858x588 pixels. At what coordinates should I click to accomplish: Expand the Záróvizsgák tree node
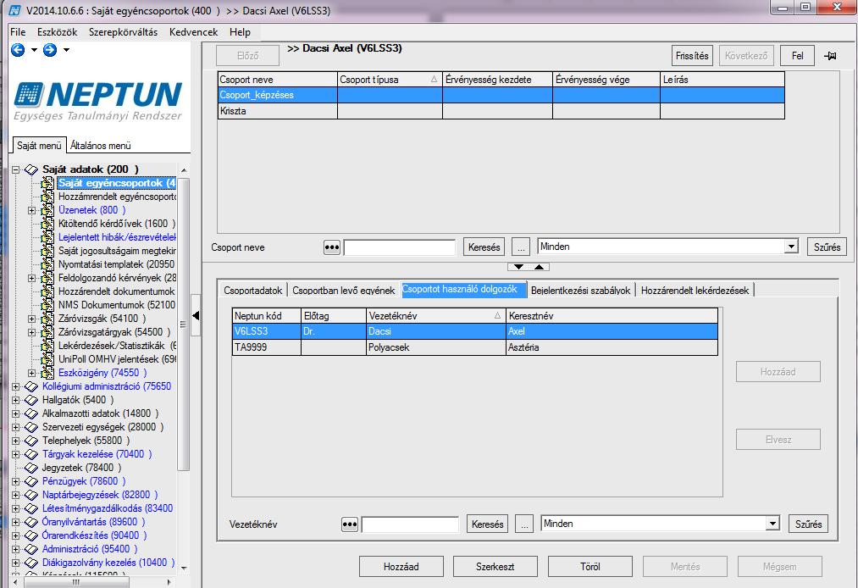pos(31,319)
